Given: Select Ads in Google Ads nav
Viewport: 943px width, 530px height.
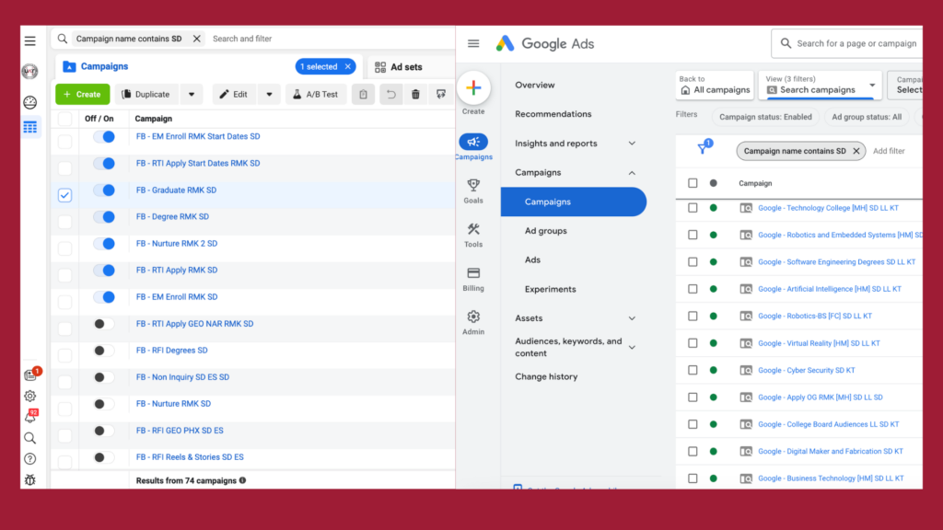Looking at the screenshot, I should (532, 259).
